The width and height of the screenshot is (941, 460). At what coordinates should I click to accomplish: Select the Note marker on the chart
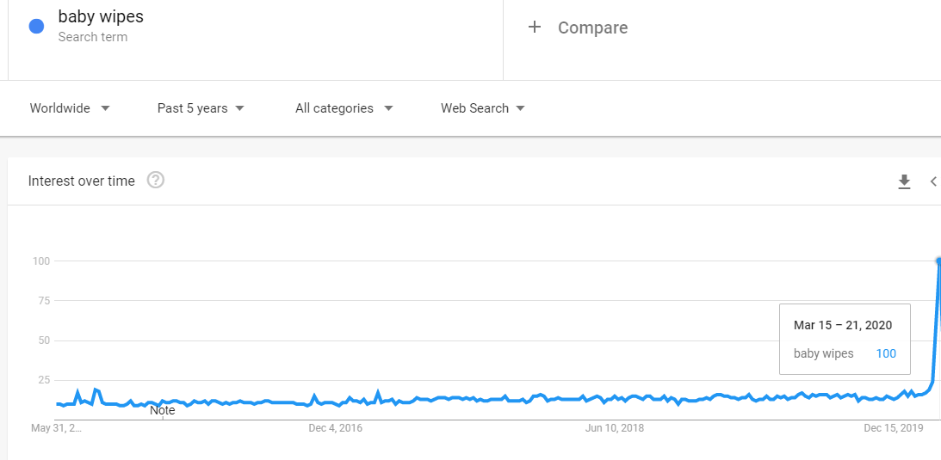pos(163,411)
